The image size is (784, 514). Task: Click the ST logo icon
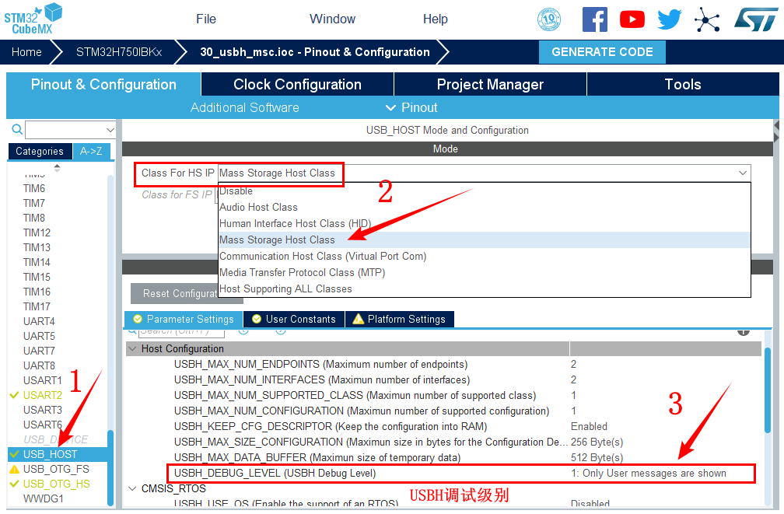[755, 19]
